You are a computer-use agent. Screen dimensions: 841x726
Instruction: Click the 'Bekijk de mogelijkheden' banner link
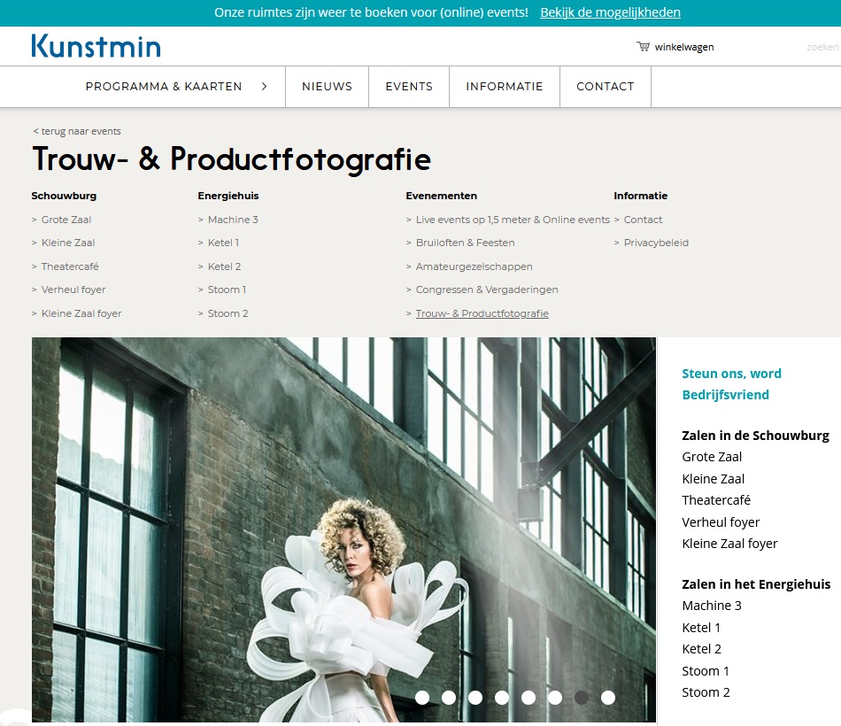[610, 12]
